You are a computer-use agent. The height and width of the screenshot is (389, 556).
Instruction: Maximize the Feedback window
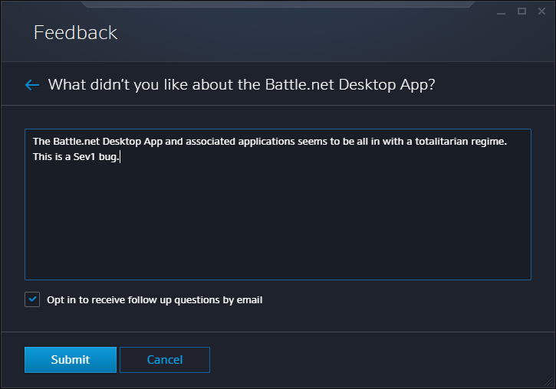coord(521,11)
